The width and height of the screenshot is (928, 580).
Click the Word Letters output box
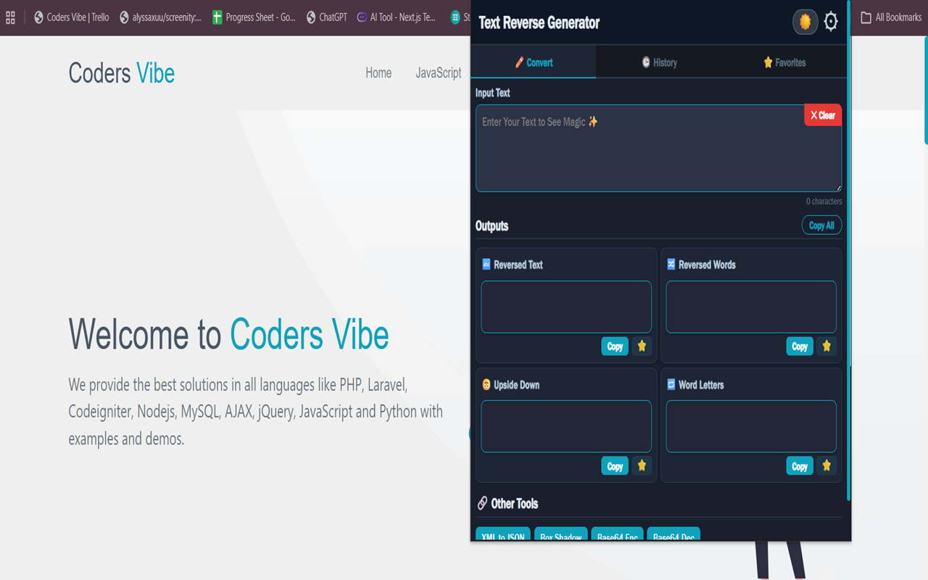click(x=751, y=426)
